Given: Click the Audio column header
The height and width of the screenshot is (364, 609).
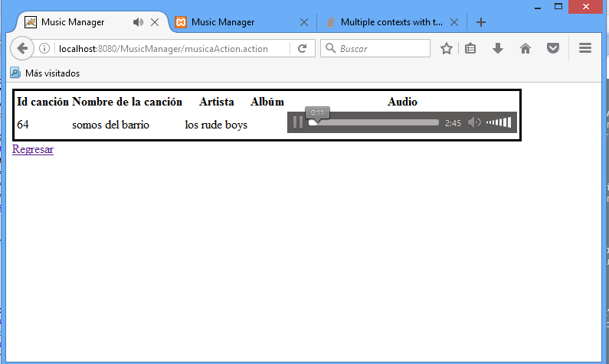Looking at the screenshot, I should (402, 102).
